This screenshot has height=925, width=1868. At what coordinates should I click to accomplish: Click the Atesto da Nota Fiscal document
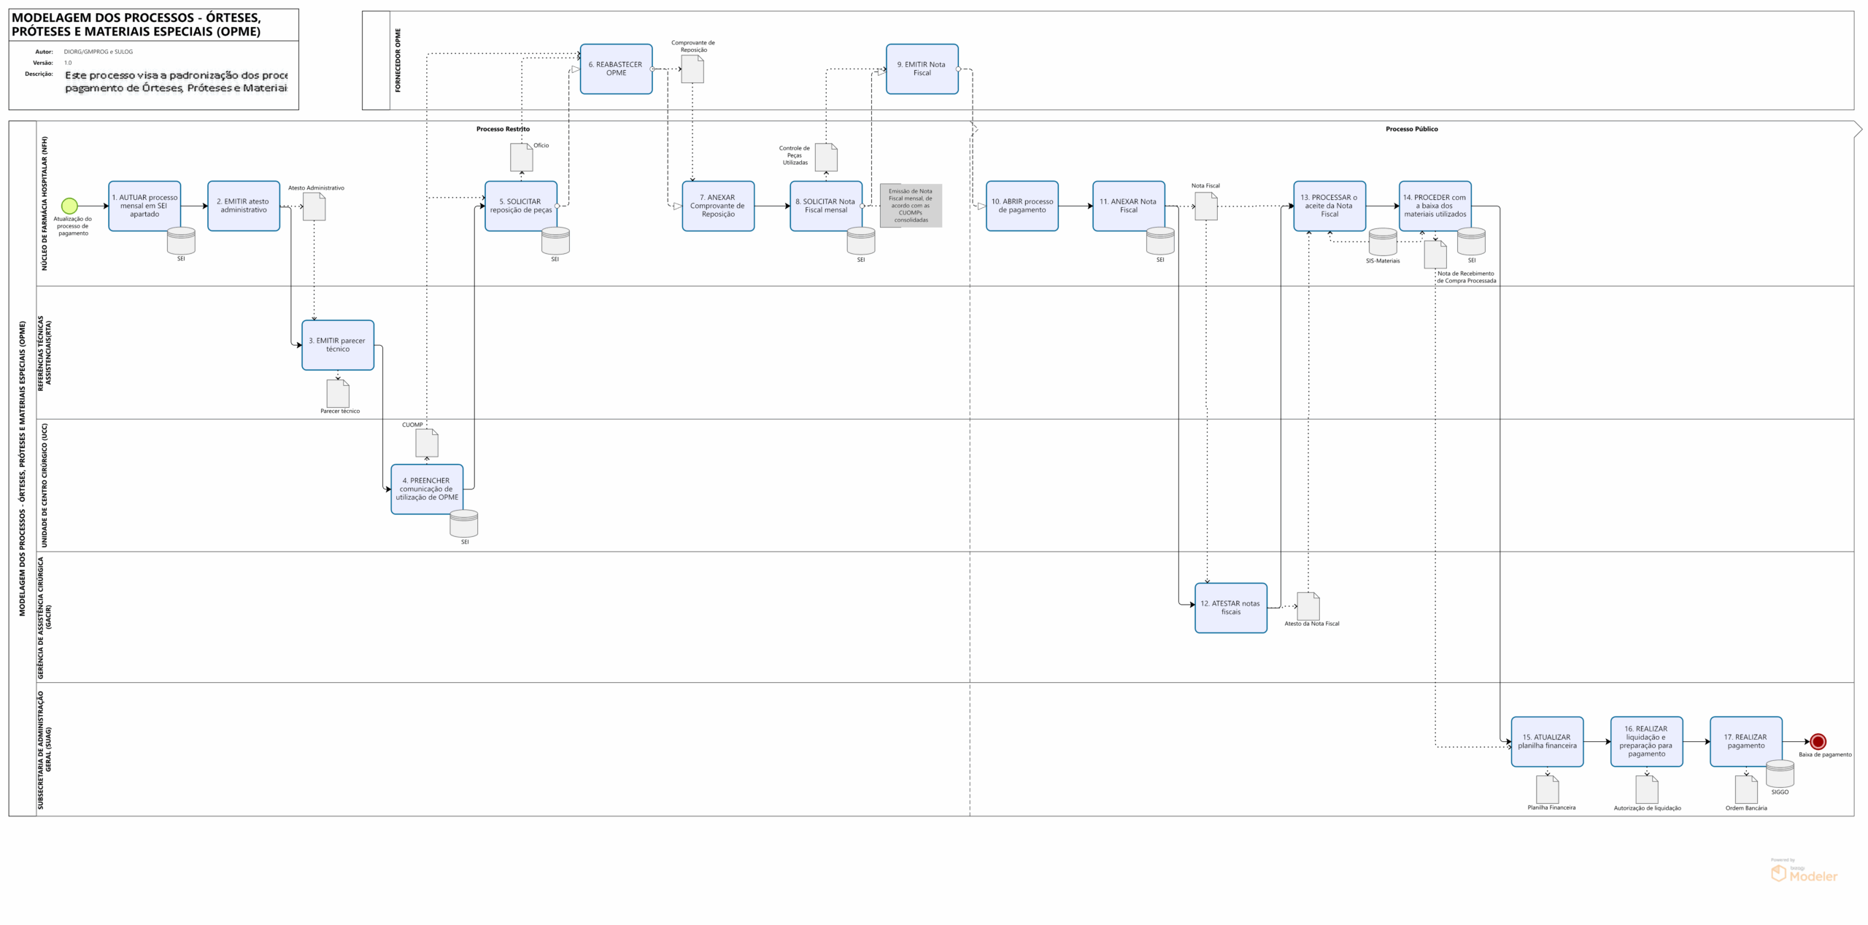pyautogui.click(x=1308, y=606)
